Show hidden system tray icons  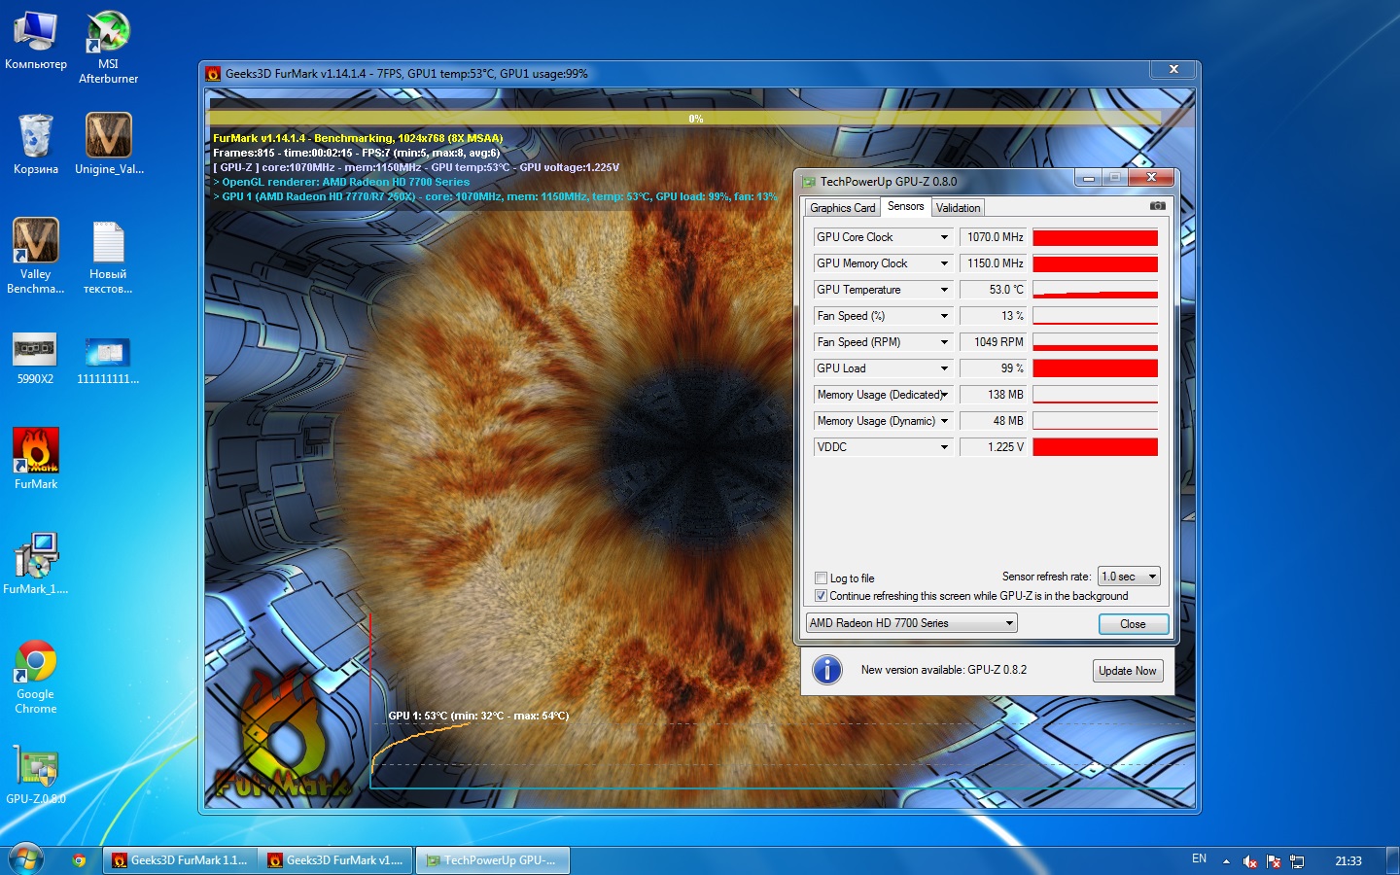[x=1226, y=861]
